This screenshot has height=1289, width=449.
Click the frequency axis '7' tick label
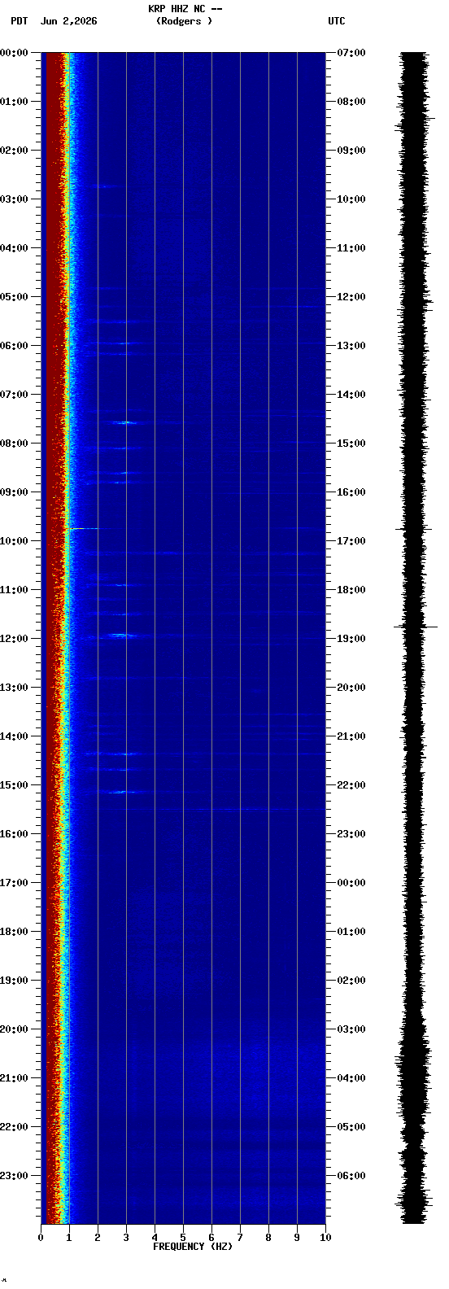(240, 1238)
